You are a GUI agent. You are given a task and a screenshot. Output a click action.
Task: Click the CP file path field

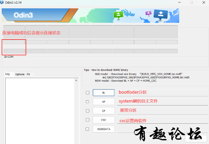click(x=162, y=111)
